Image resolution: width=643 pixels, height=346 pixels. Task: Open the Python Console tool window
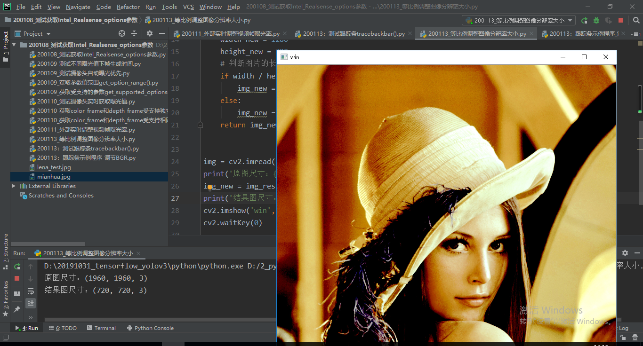point(150,328)
